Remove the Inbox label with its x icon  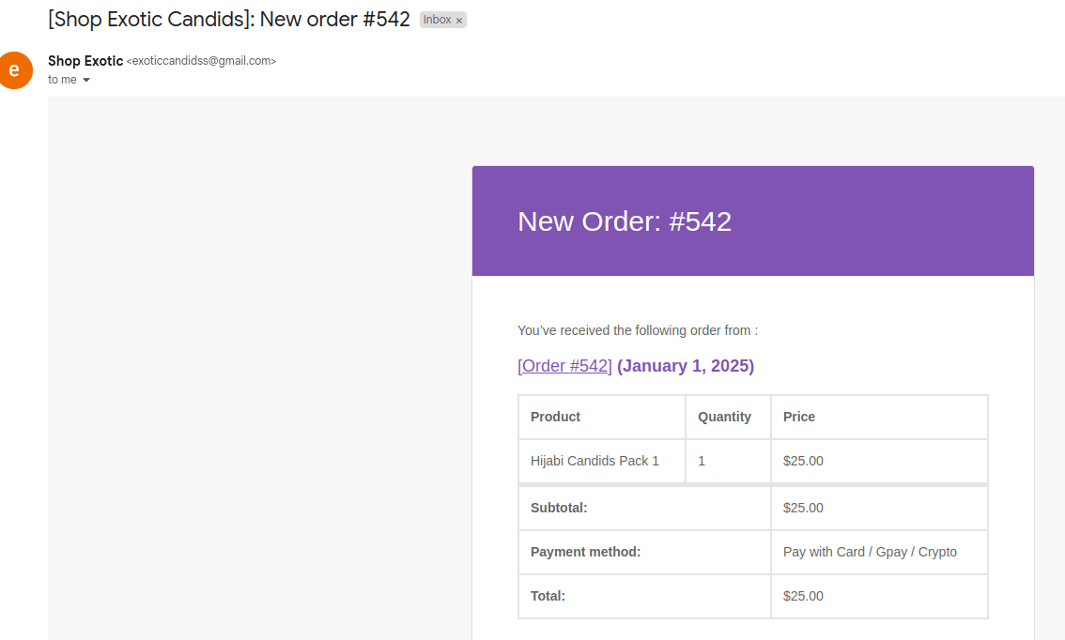click(x=457, y=19)
